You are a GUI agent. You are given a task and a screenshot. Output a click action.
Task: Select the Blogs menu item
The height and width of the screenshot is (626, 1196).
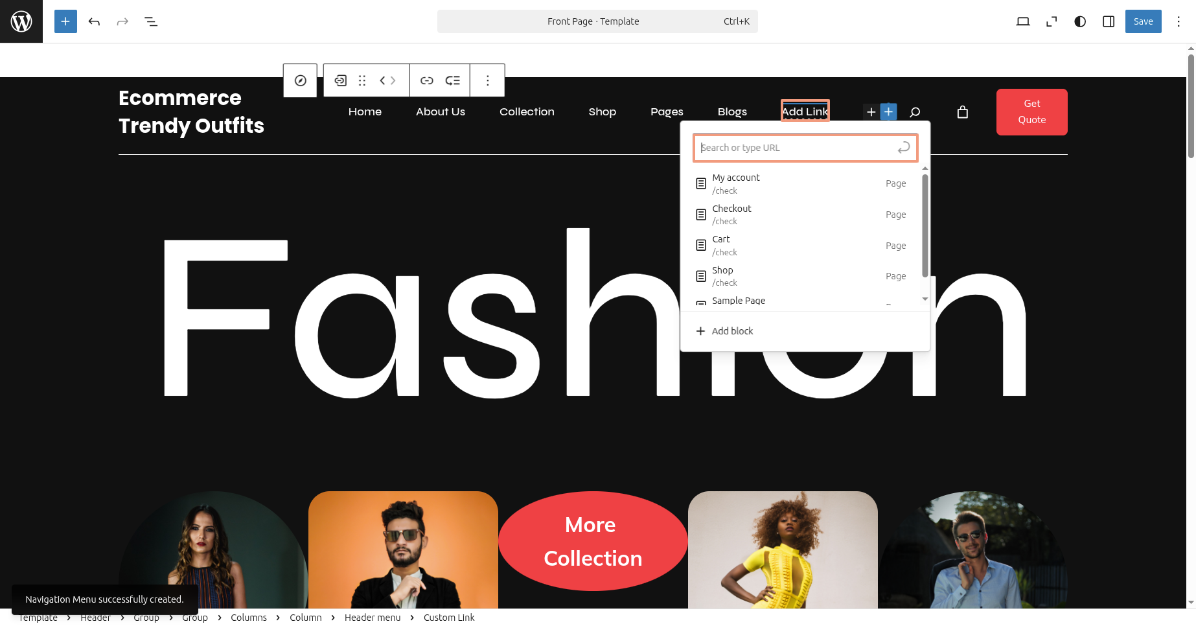(x=732, y=111)
